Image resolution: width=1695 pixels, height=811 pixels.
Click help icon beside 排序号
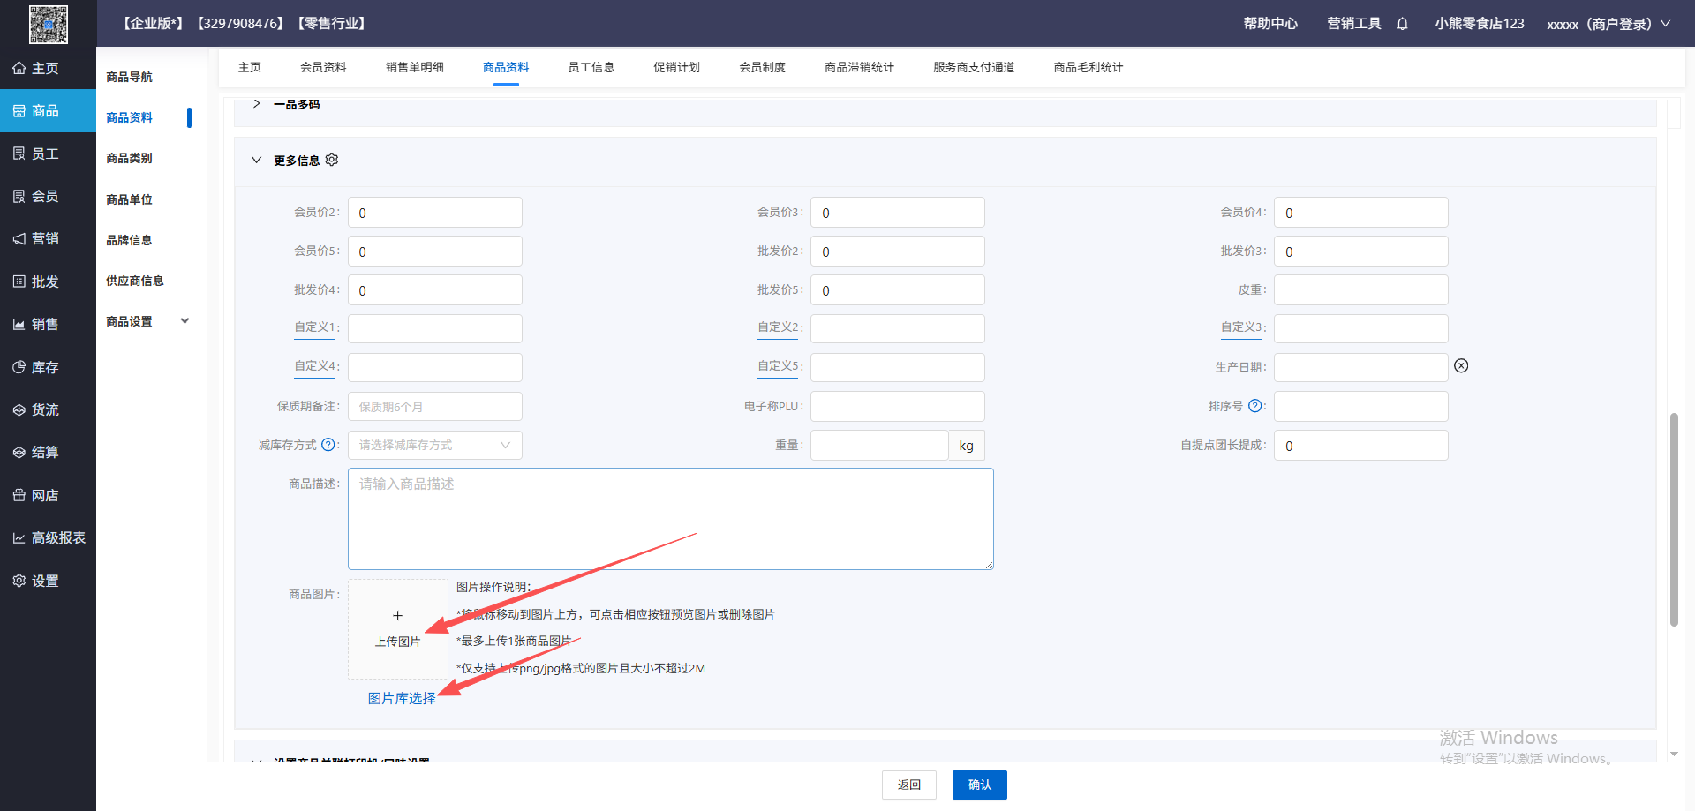(x=1254, y=406)
